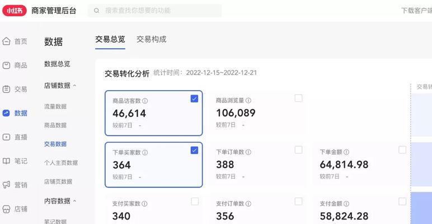This screenshot has width=432, height=224.
Task: Click the 首页 home icon
Action: pos(6,41)
